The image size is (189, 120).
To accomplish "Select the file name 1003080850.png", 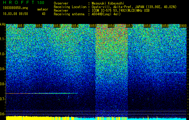I will point(16,8).
